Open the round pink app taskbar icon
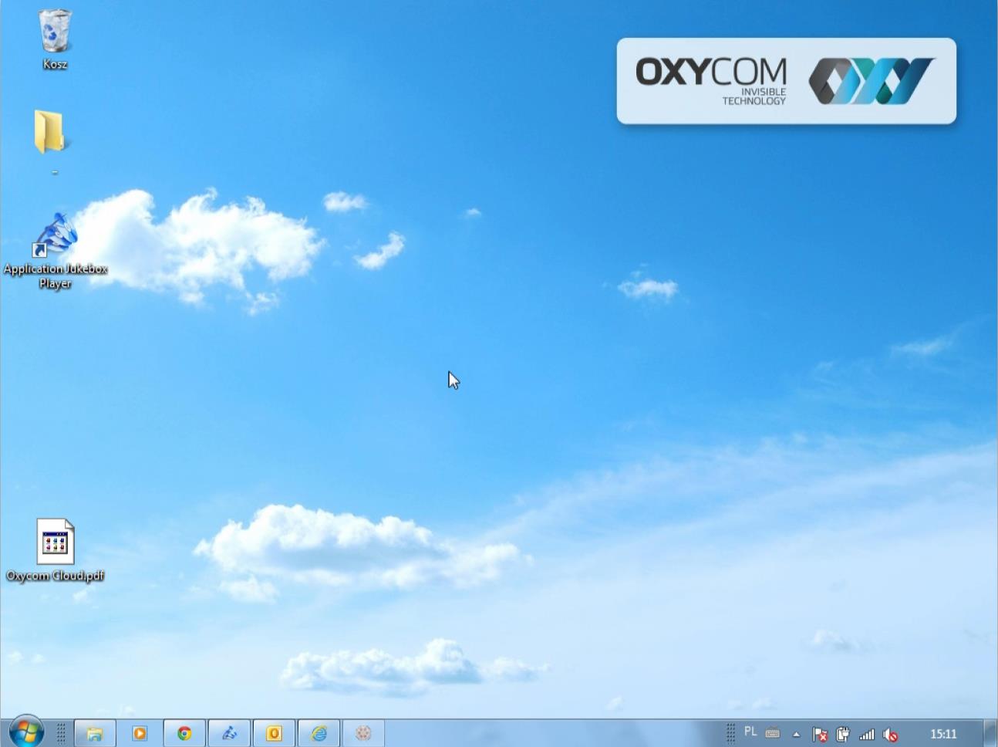Viewport: 998px width, 747px height. 363,733
